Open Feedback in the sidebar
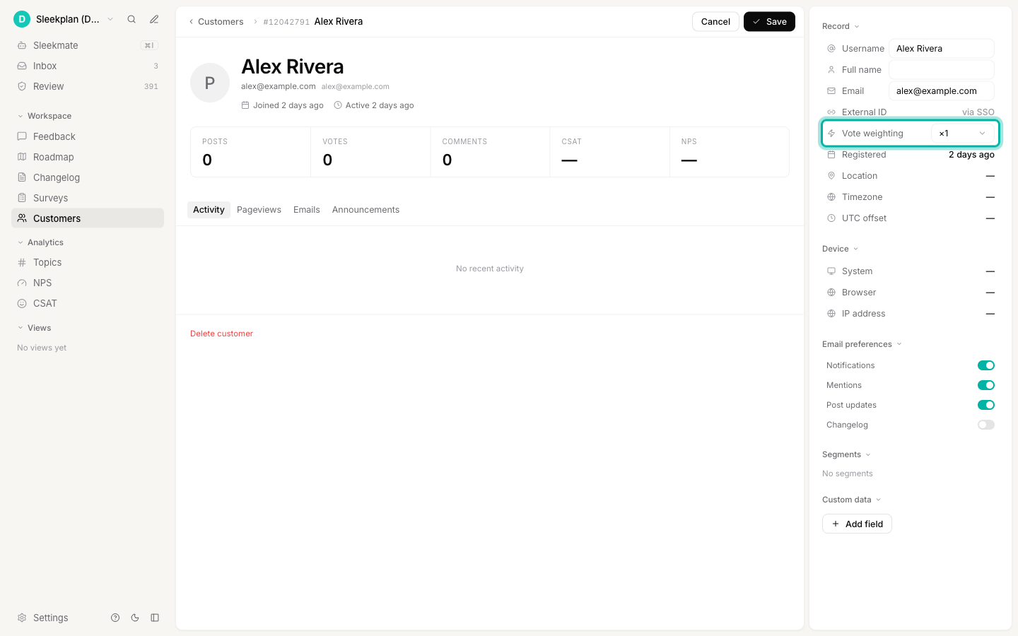This screenshot has width=1018, height=636. point(88,136)
